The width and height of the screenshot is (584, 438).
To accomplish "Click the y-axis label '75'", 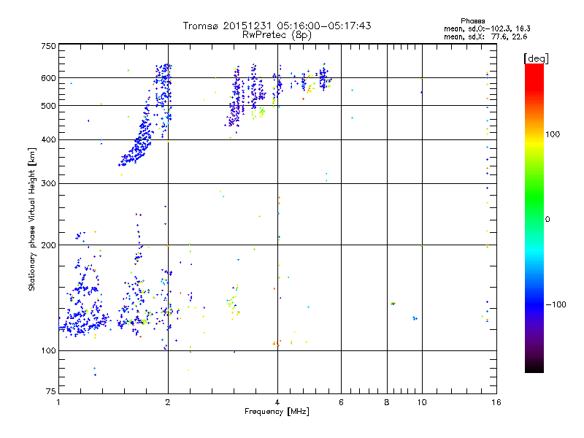I will point(51,391).
